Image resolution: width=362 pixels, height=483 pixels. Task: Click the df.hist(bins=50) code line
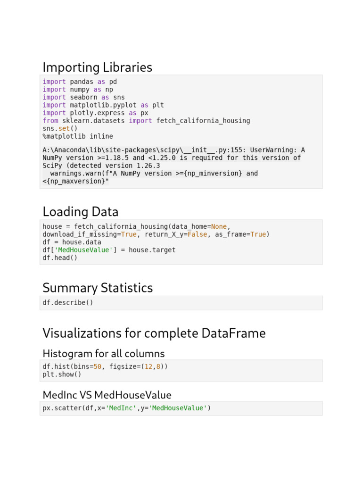tap(105, 366)
